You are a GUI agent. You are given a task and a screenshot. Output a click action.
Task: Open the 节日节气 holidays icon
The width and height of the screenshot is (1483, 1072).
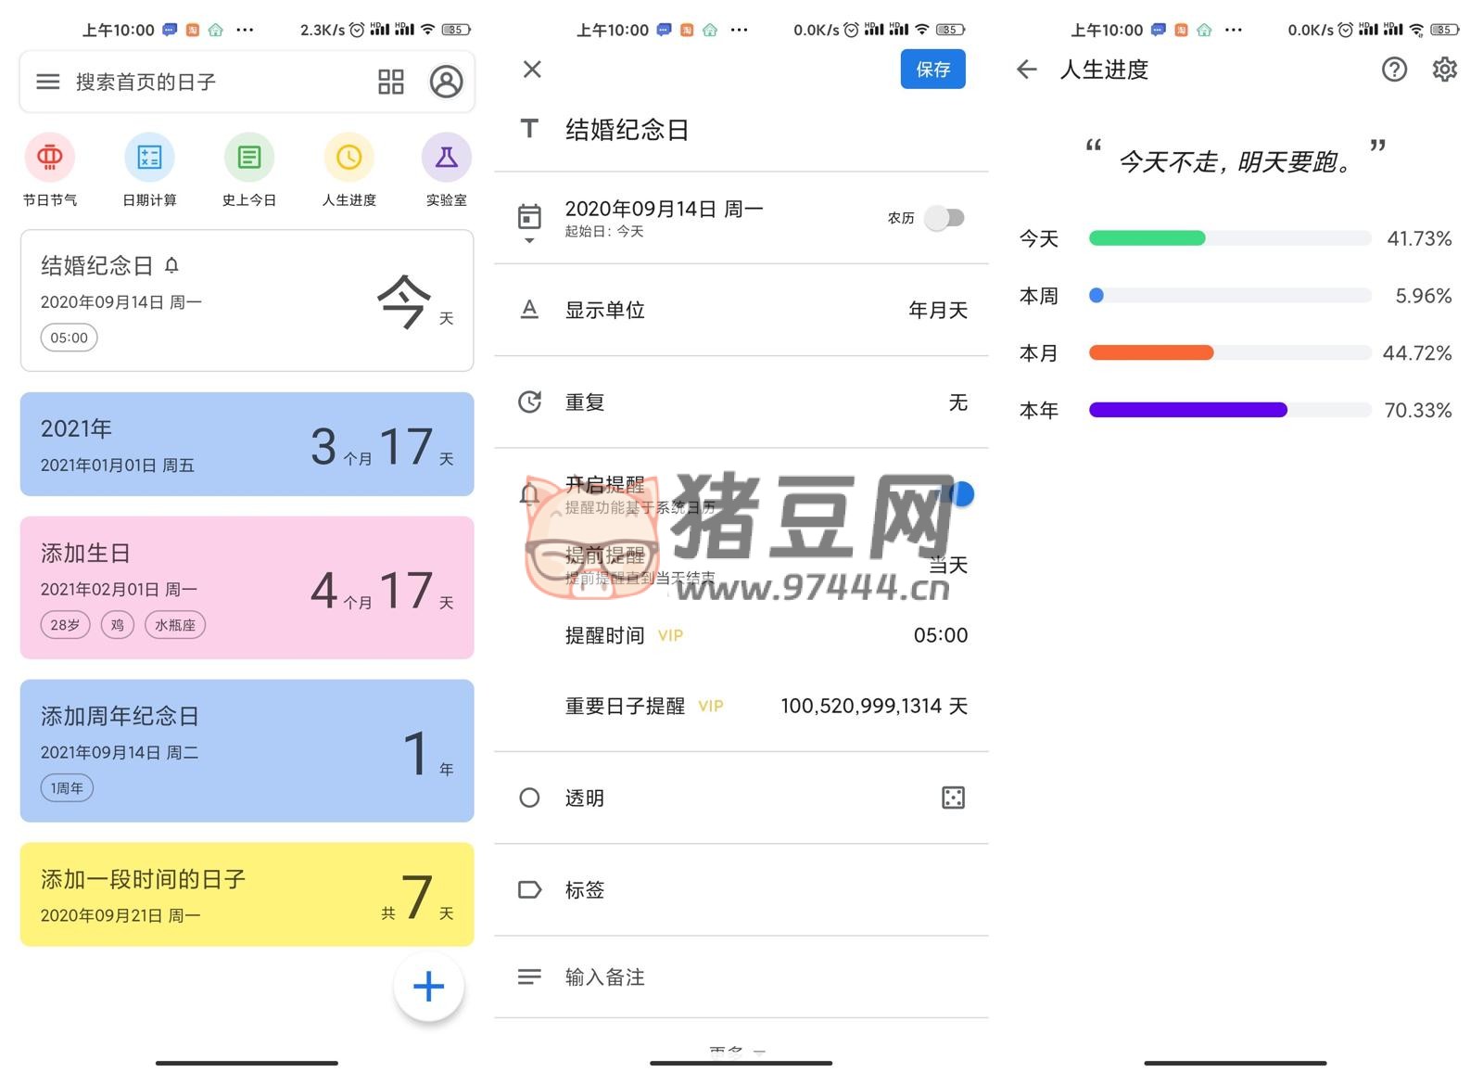tap(50, 158)
